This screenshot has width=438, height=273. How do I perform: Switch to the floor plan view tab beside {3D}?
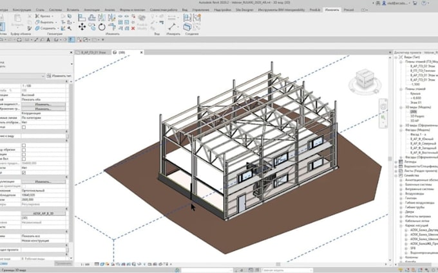click(93, 53)
